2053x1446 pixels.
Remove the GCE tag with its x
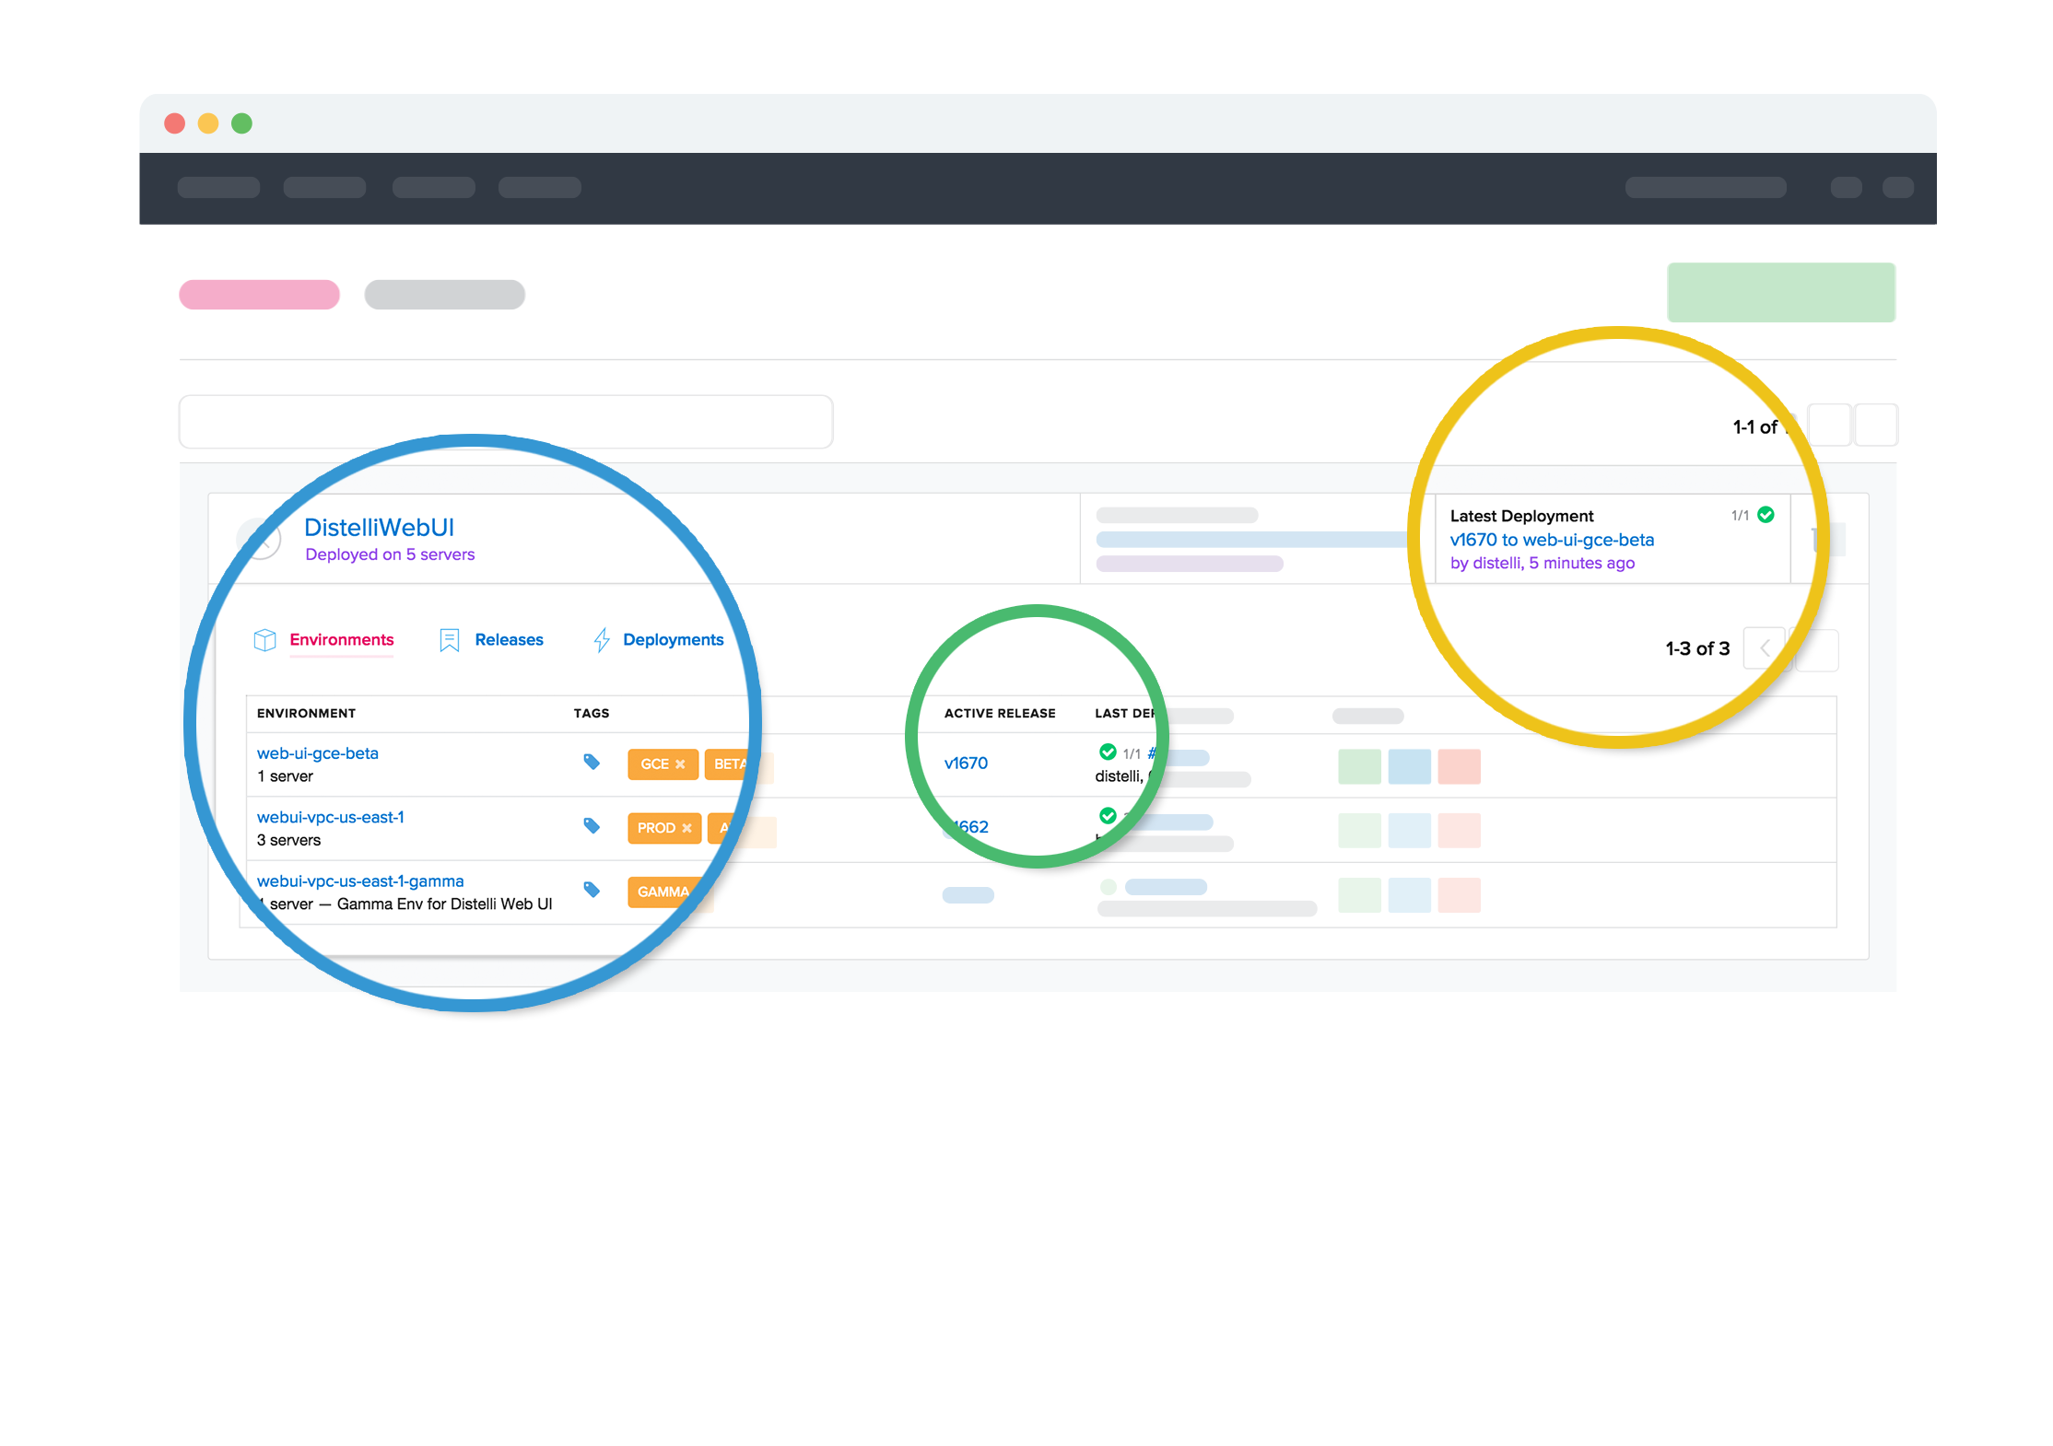pyautogui.click(x=680, y=764)
